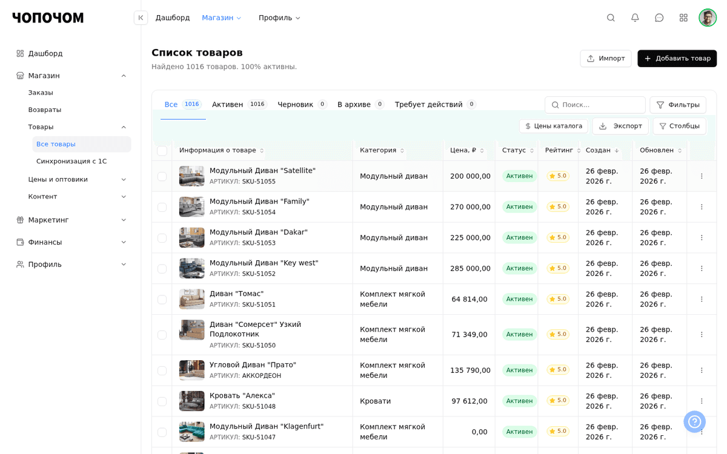Collapse the sidebar with the arrow icon
Screen dimensions: 727x454
[141, 18]
